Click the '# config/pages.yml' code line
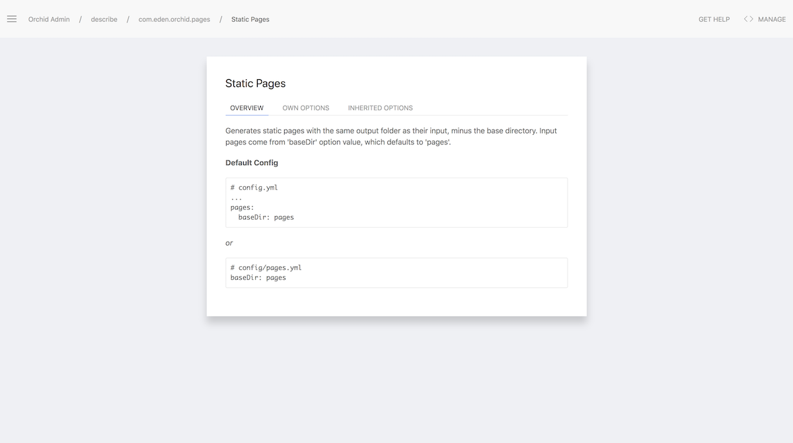Screen dimensions: 793x443 (266, 267)
